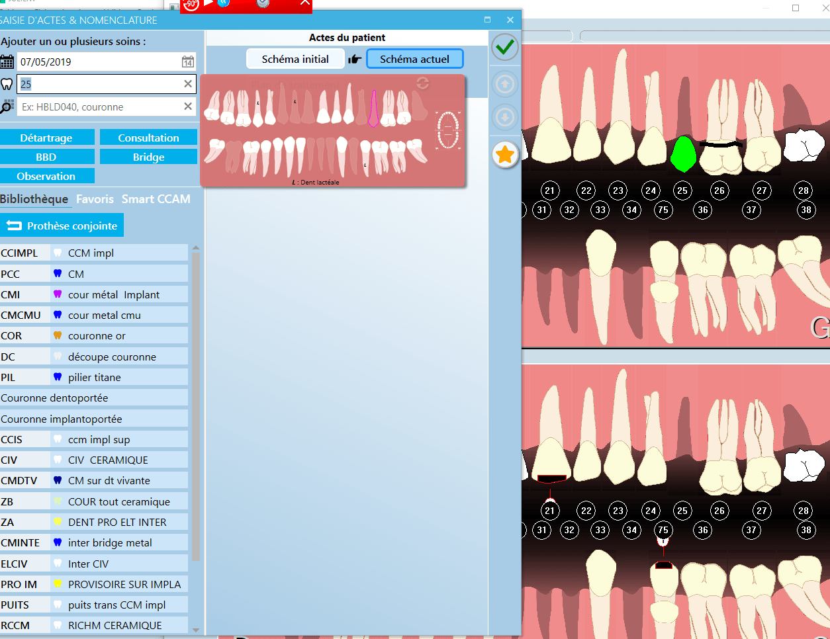Screen dimensions: 830x639
Task: Switch to the Favoris tab
Action: (95, 199)
